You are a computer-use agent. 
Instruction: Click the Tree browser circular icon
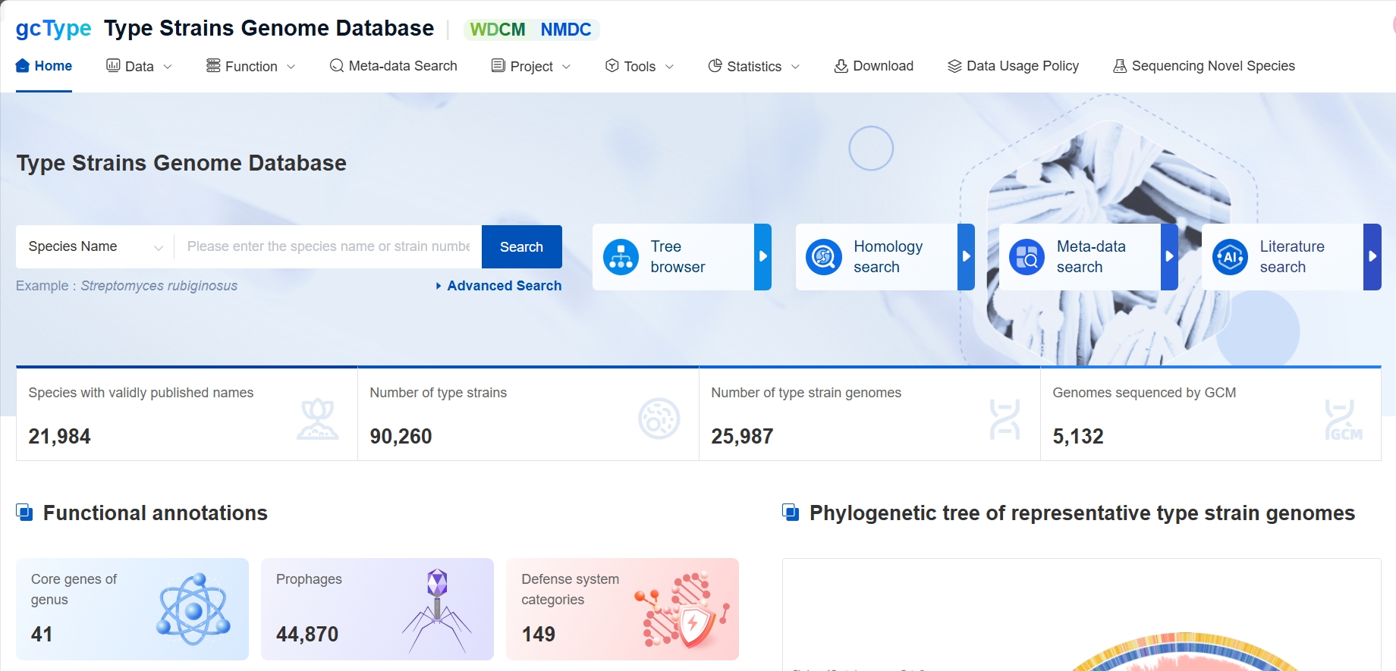(621, 257)
